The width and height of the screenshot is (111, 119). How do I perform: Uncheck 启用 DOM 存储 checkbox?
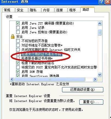click(18, 71)
